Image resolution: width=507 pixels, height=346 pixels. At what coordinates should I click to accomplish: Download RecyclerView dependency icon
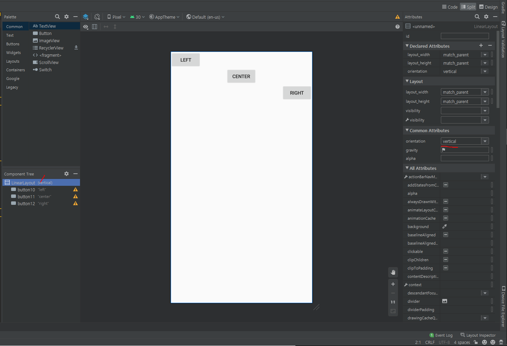point(76,48)
